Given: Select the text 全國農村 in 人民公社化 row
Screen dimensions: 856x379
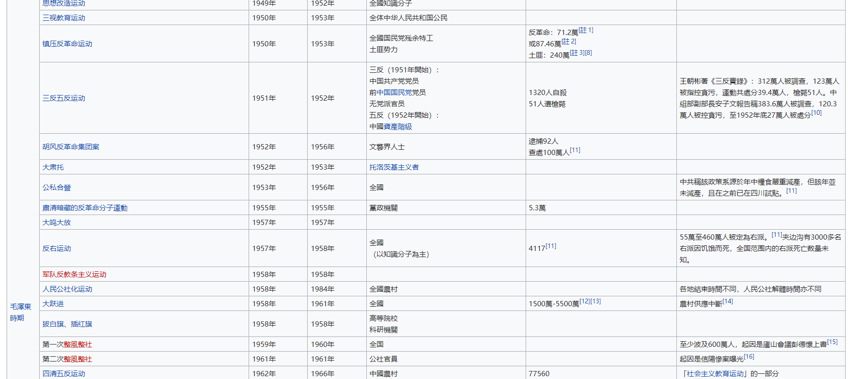Looking at the screenshot, I should [383, 289].
